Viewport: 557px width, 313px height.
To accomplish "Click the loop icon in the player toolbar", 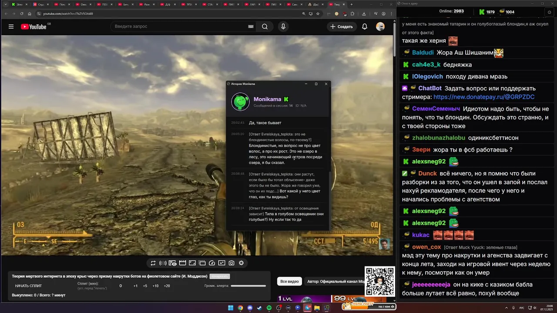I will coord(153,263).
